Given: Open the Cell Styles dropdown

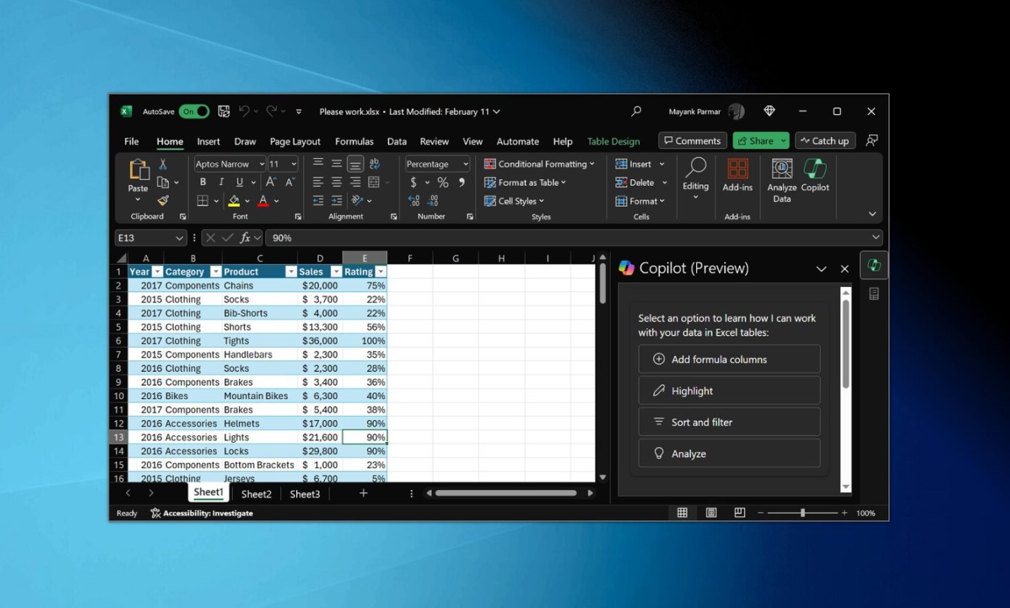Looking at the screenshot, I should click(x=514, y=201).
